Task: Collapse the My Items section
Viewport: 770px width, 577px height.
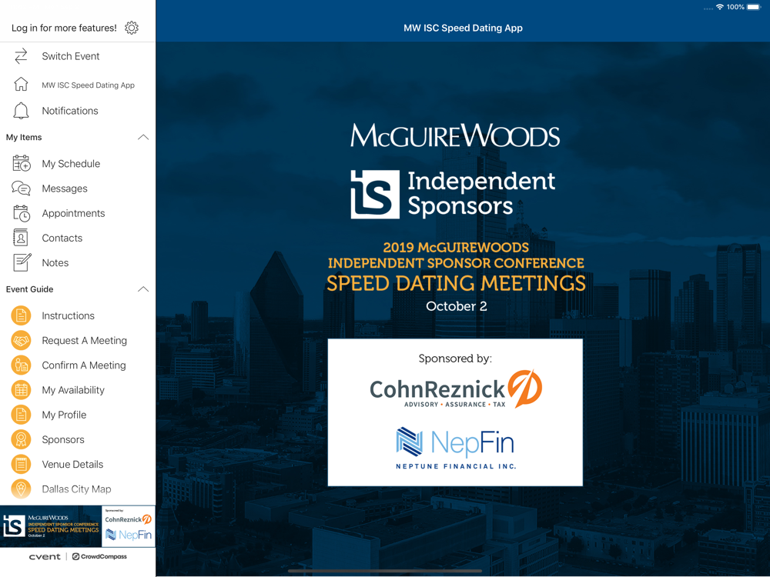Action: tap(143, 138)
